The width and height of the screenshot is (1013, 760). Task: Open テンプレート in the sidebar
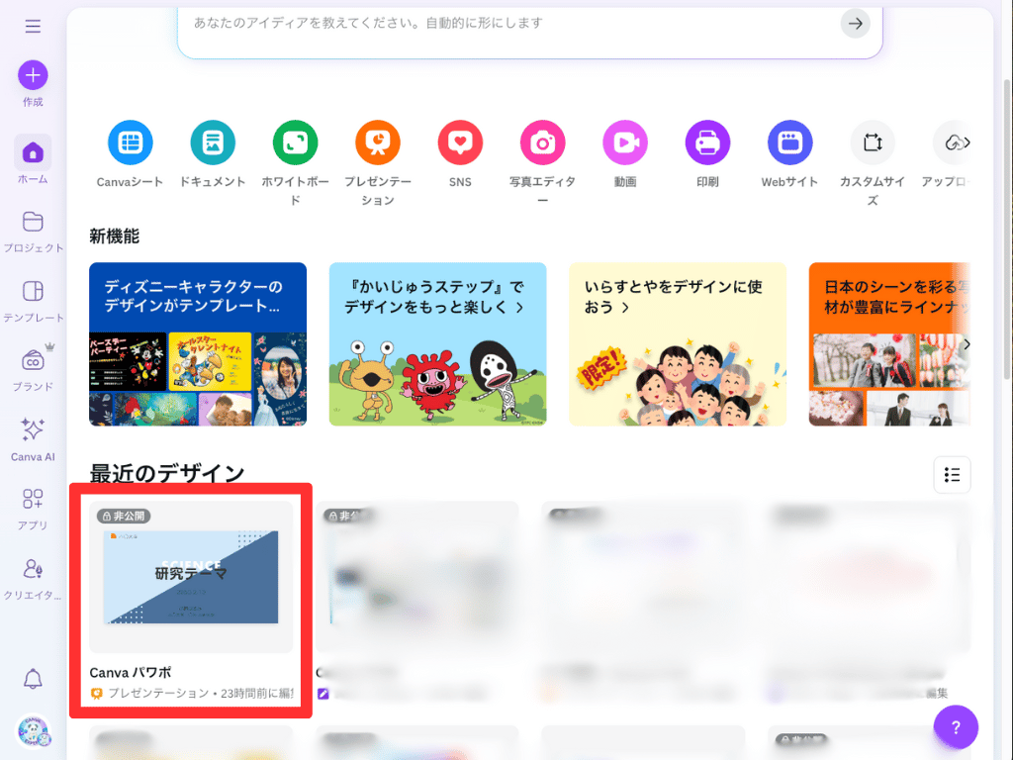click(33, 301)
